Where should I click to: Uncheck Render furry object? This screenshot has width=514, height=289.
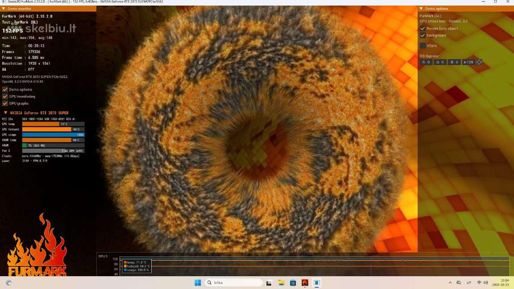pos(423,28)
